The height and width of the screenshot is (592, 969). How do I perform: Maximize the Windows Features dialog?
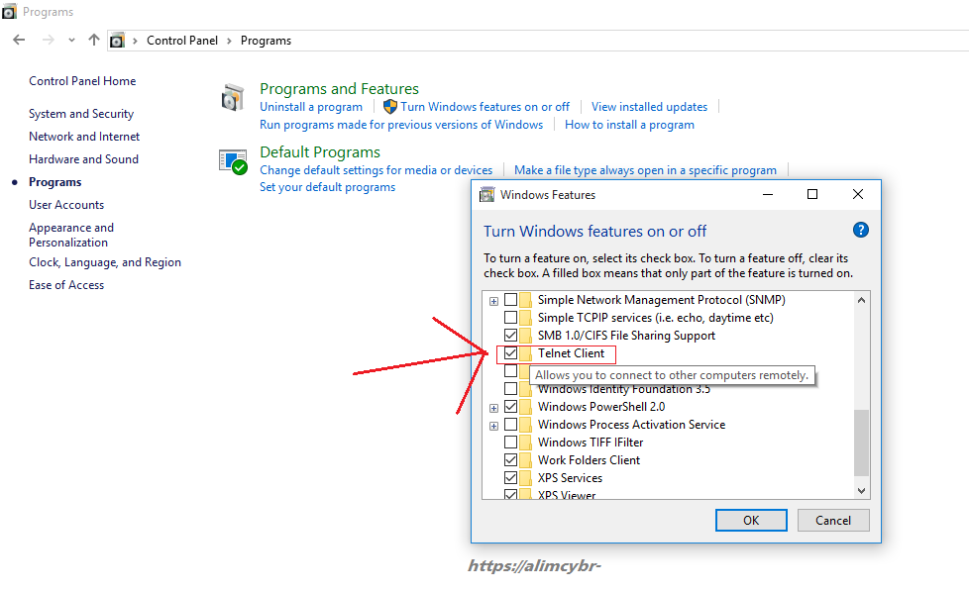(x=812, y=194)
